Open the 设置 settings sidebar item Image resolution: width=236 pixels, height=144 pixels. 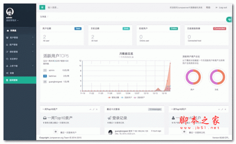20,73
